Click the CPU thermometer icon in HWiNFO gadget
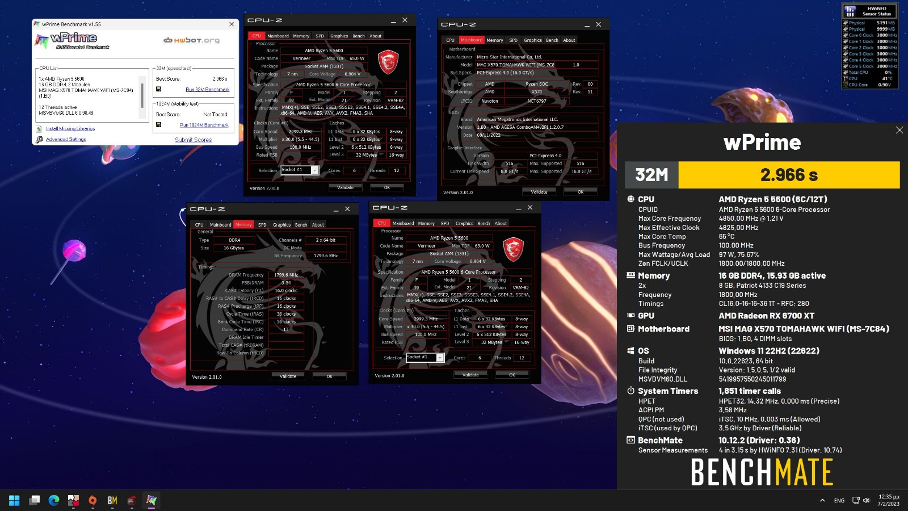Screen dimensions: 908x511 coord(846,78)
